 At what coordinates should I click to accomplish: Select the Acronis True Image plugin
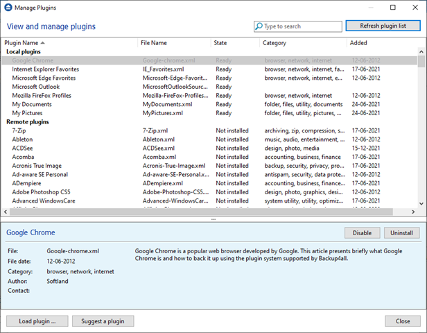tap(37, 166)
